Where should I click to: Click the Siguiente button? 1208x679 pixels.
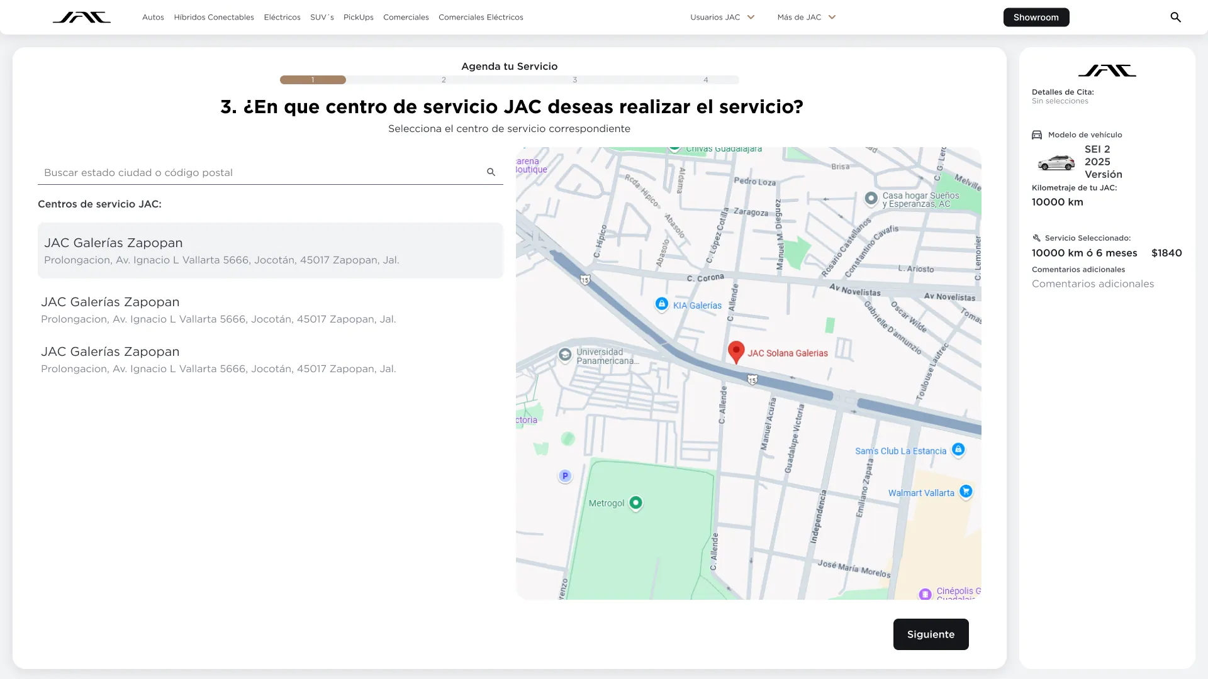pyautogui.click(x=931, y=634)
